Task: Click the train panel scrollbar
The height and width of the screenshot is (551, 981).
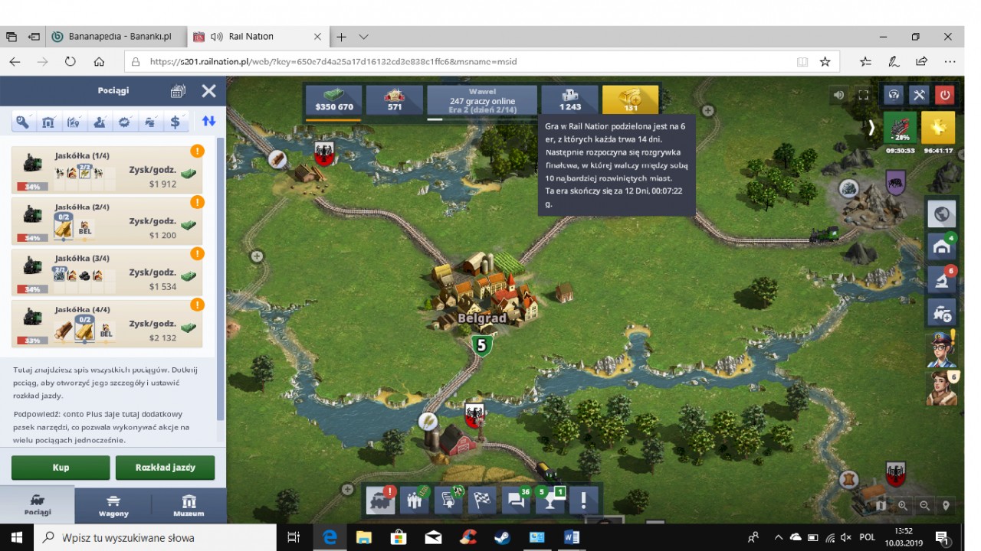Action: [x=221, y=279]
